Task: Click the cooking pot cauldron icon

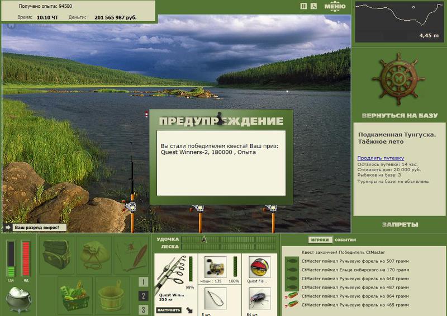Action: pos(18,299)
